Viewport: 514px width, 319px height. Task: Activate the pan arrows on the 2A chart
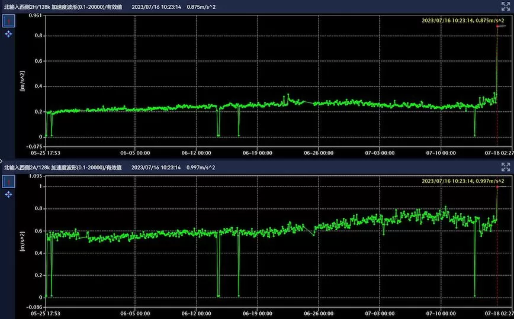(x=9, y=194)
